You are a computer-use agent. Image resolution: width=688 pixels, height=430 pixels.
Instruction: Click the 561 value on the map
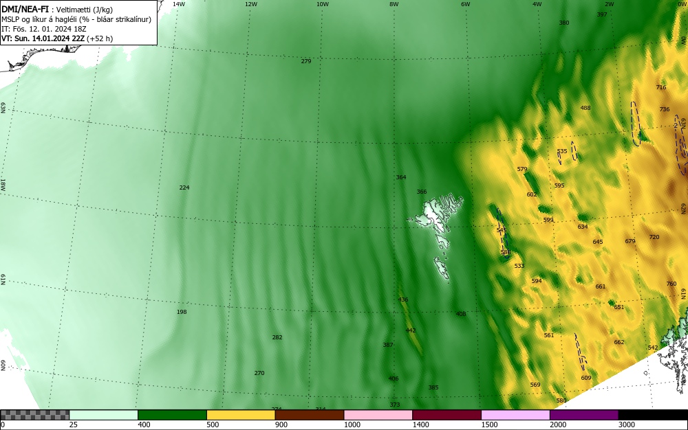(549, 335)
